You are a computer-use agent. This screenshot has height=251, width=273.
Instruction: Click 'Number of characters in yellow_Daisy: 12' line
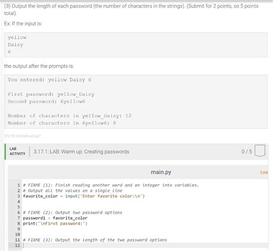tap(70, 116)
